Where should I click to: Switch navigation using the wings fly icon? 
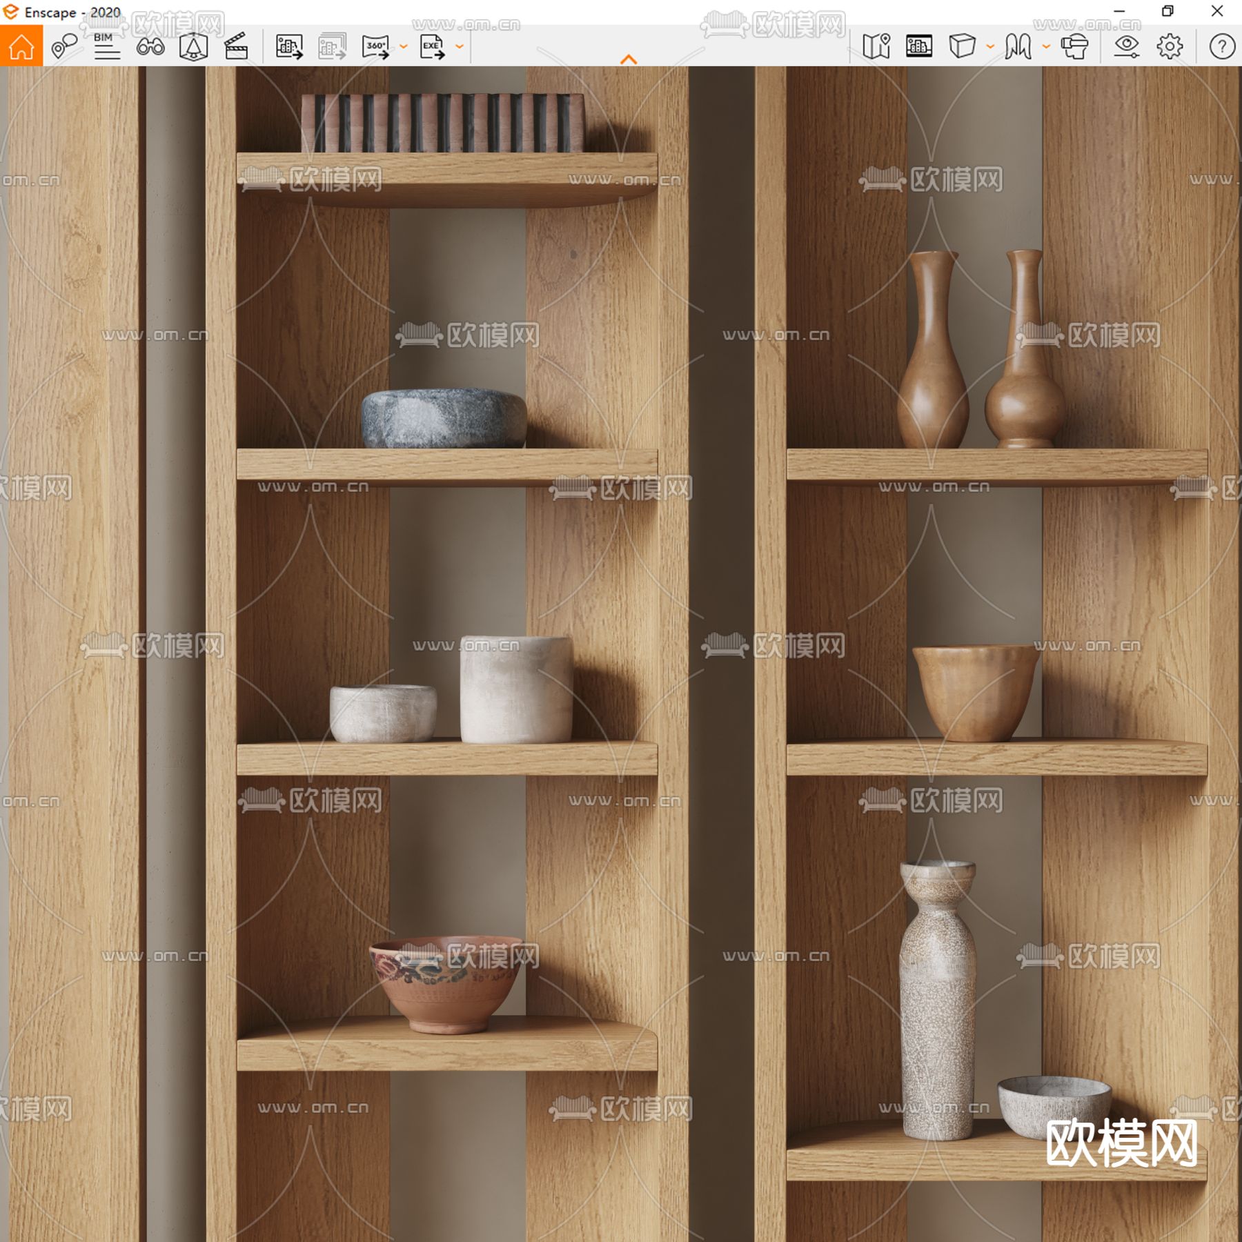1018,46
